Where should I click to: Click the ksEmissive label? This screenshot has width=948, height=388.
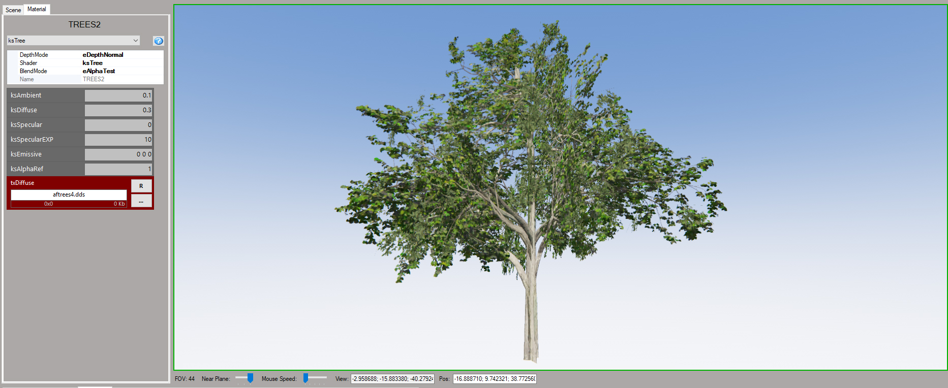tap(26, 154)
